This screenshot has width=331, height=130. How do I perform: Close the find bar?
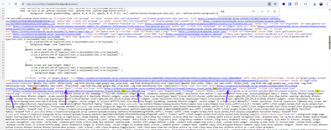click(275, 11)
